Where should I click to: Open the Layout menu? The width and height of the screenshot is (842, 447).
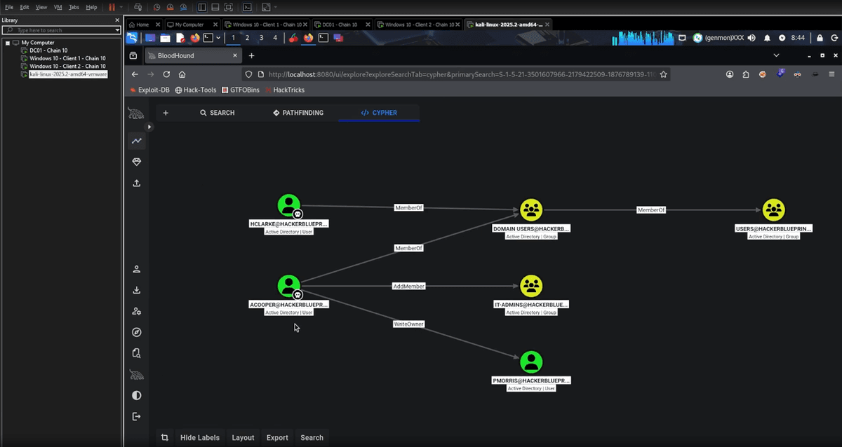pos(243,437)
